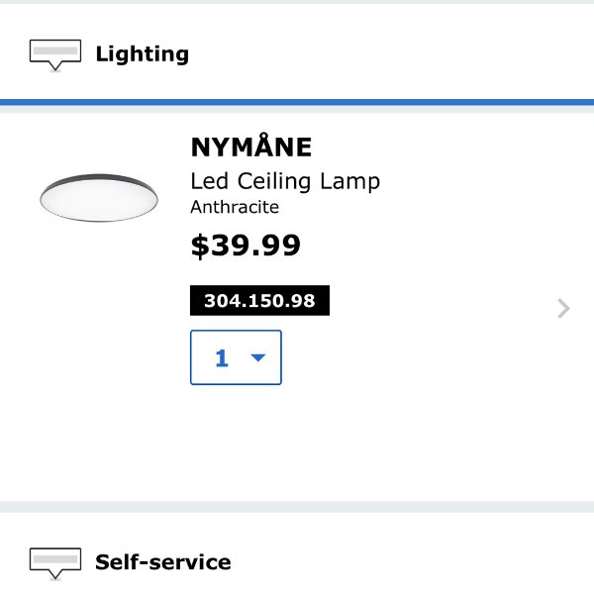Click the Lighting department sign icon
The height and width of the screenshot is (594, 594).
(x=55, y=55)
